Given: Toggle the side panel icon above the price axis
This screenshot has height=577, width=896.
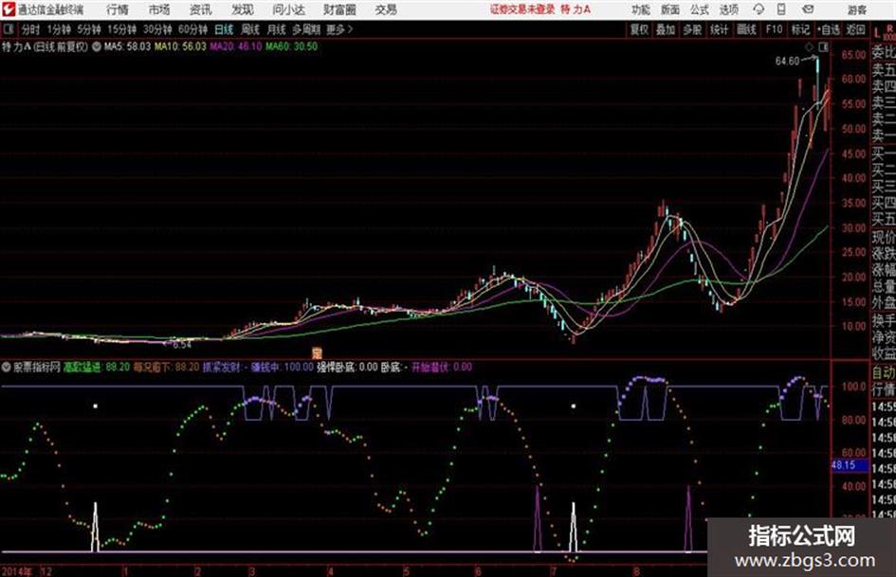Looking at the screenshot, I should 823,46.
